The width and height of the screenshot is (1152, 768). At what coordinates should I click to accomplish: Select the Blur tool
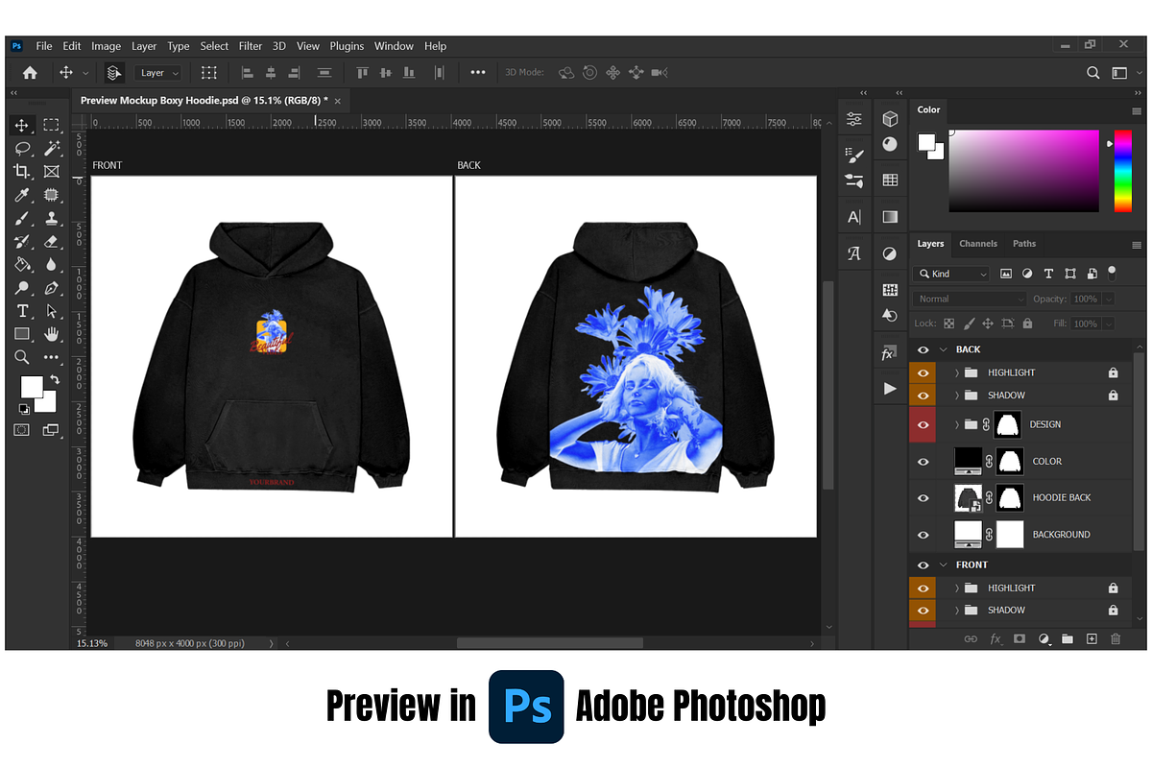click(x=52, y=264)
